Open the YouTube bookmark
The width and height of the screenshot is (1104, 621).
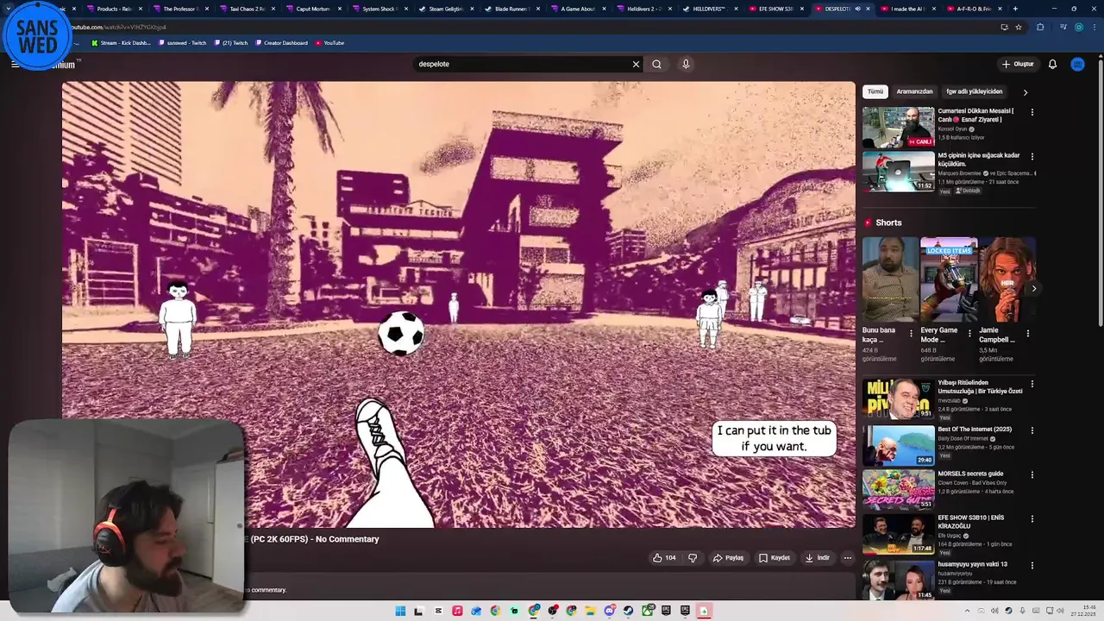329,42
